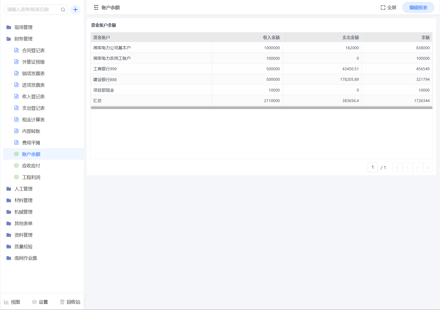Click the 编辑报表 button
440x310 pixels.
418,8
